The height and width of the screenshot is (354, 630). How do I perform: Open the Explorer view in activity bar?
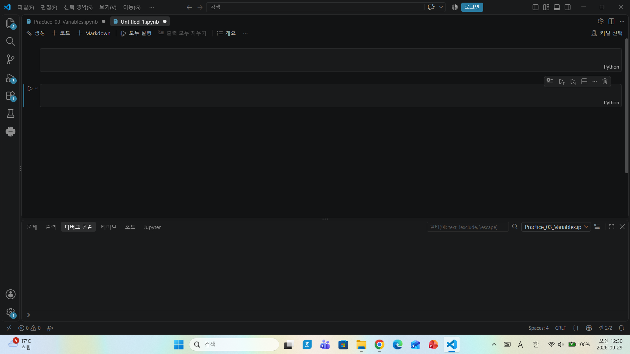(11, 23)
